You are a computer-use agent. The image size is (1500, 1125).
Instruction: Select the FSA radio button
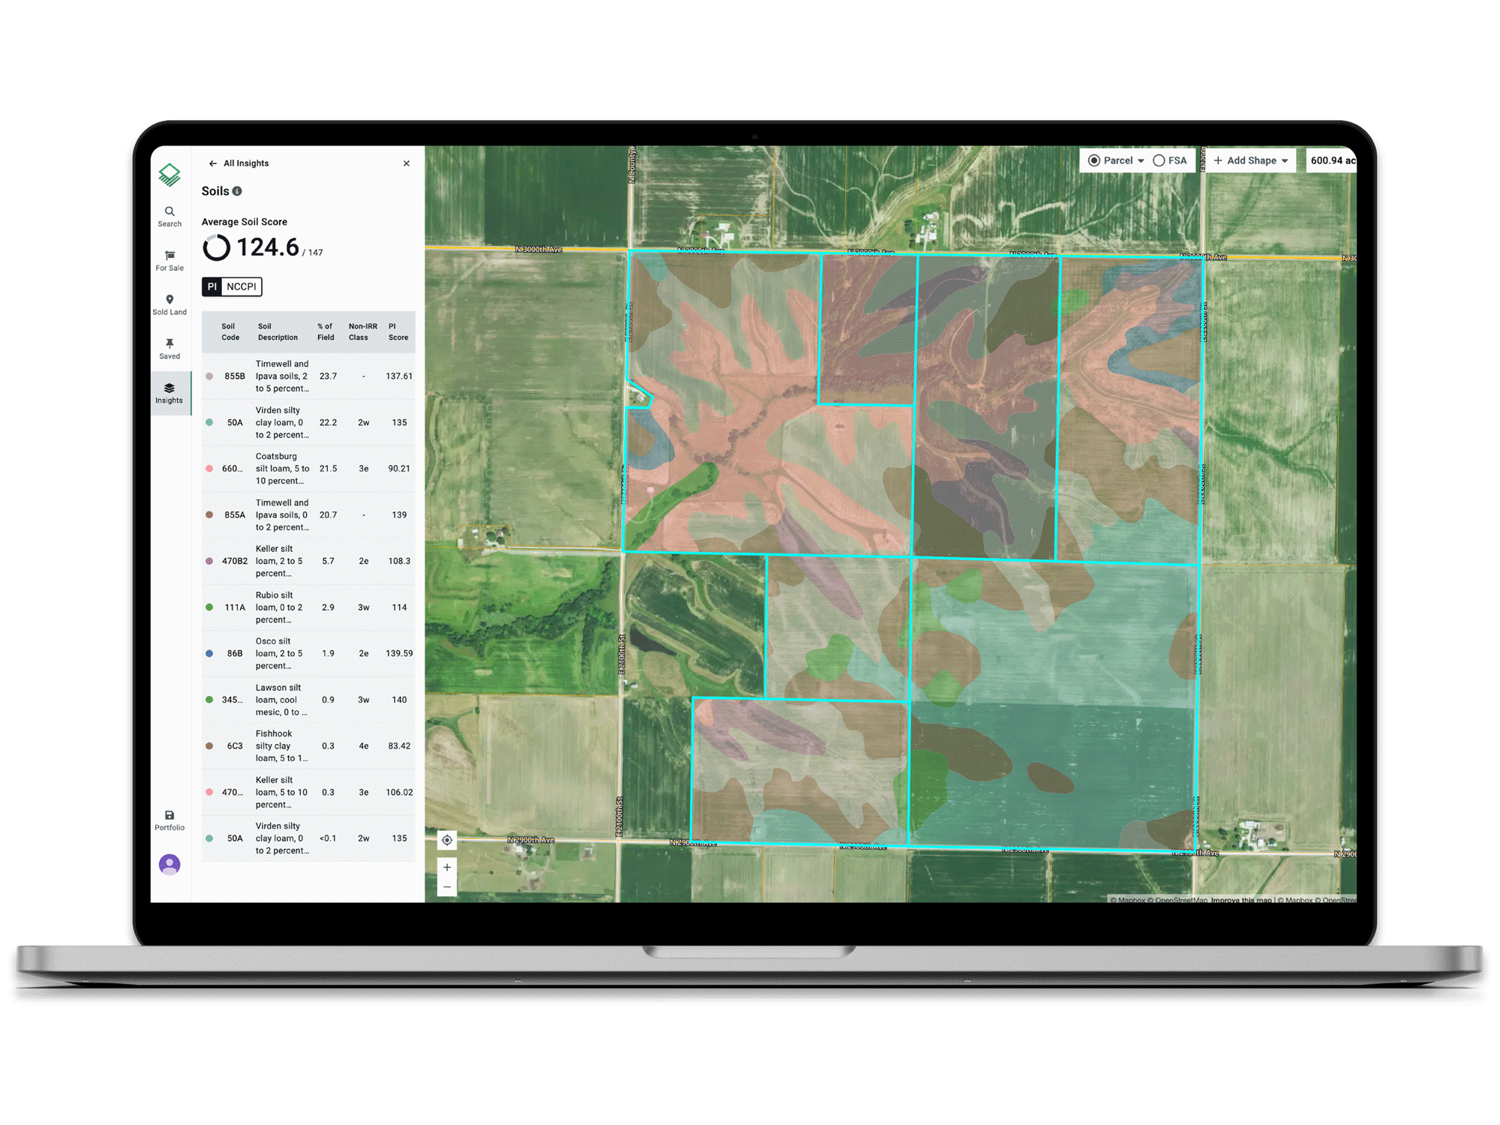click(x=1159, y=160)
